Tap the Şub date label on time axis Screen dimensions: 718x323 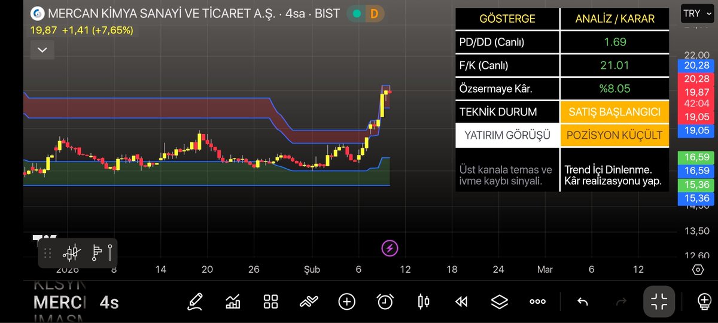[x=311, y=270]
